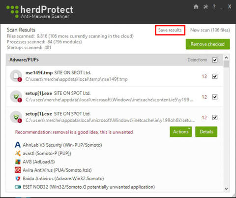Viewport: 236px width, 198px height.
Task: Click the herdProtect green dots logo
Action: (x=12, y=11)
